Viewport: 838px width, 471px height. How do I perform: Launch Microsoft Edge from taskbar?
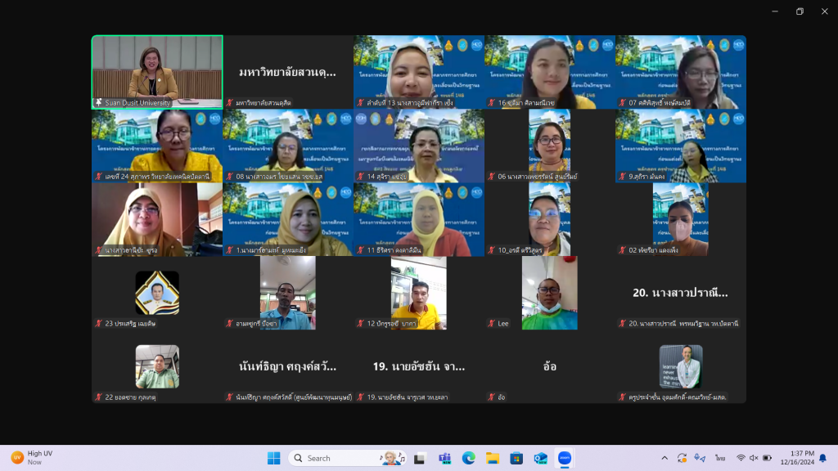point(468,458)
